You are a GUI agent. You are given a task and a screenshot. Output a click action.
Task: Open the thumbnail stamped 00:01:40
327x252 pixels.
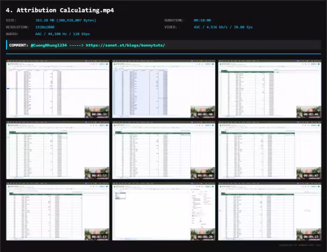click(x=164, y=89)
